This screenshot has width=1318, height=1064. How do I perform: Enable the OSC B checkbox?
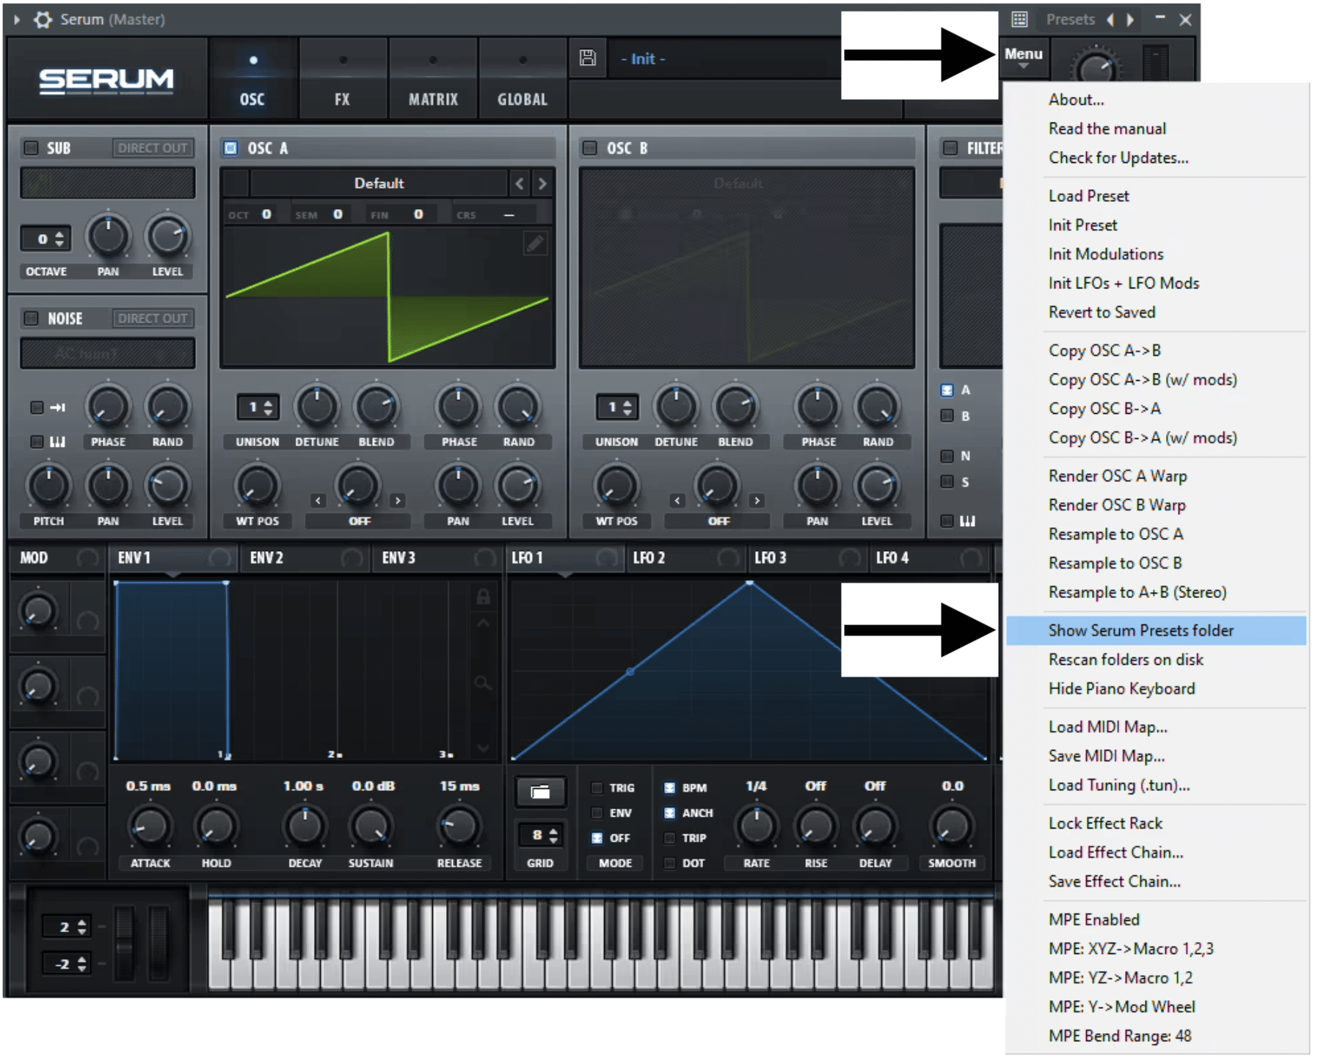pos(589,147)
